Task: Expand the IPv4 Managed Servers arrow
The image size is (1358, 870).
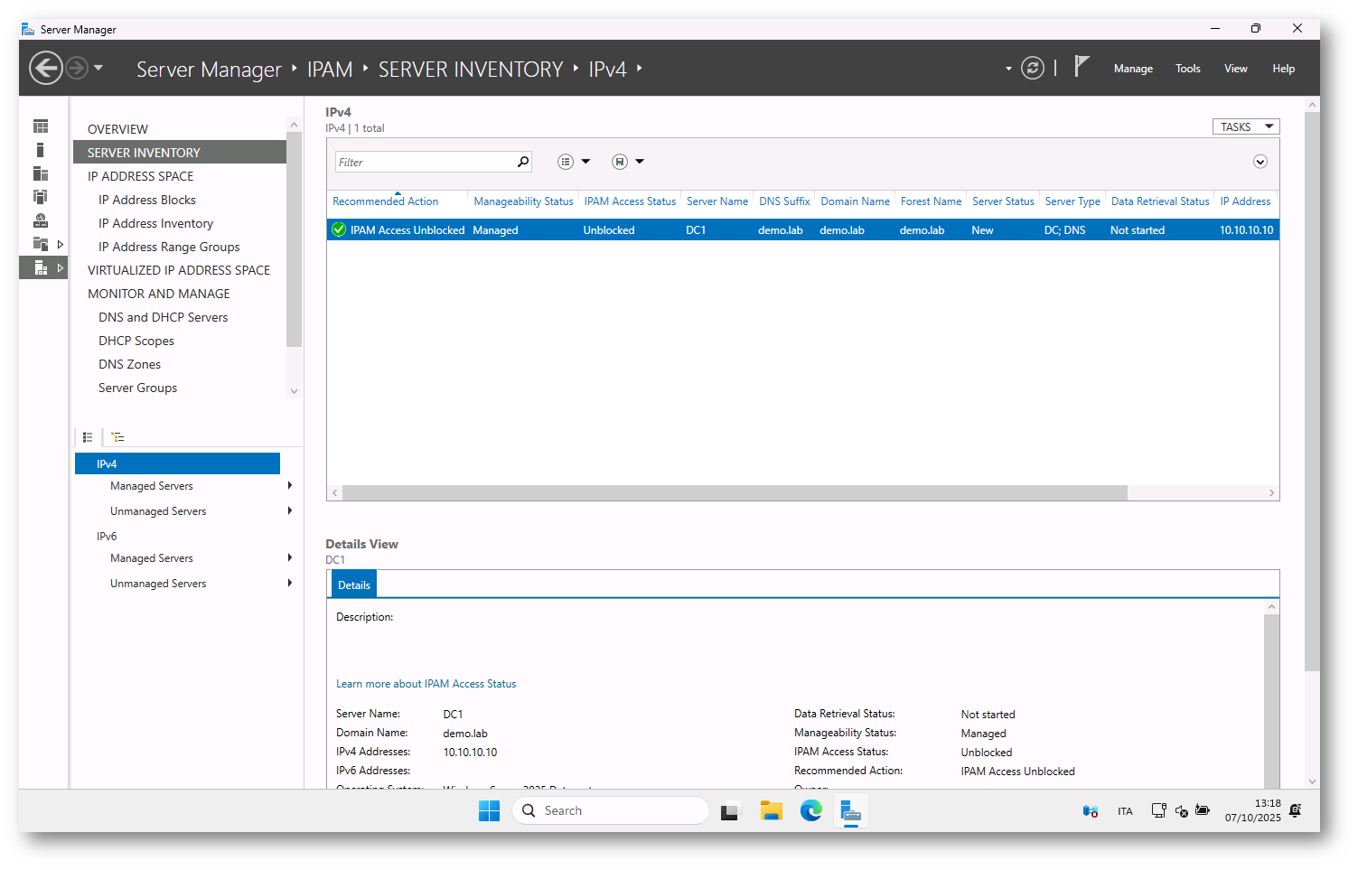Action: [x=290, y=486]
